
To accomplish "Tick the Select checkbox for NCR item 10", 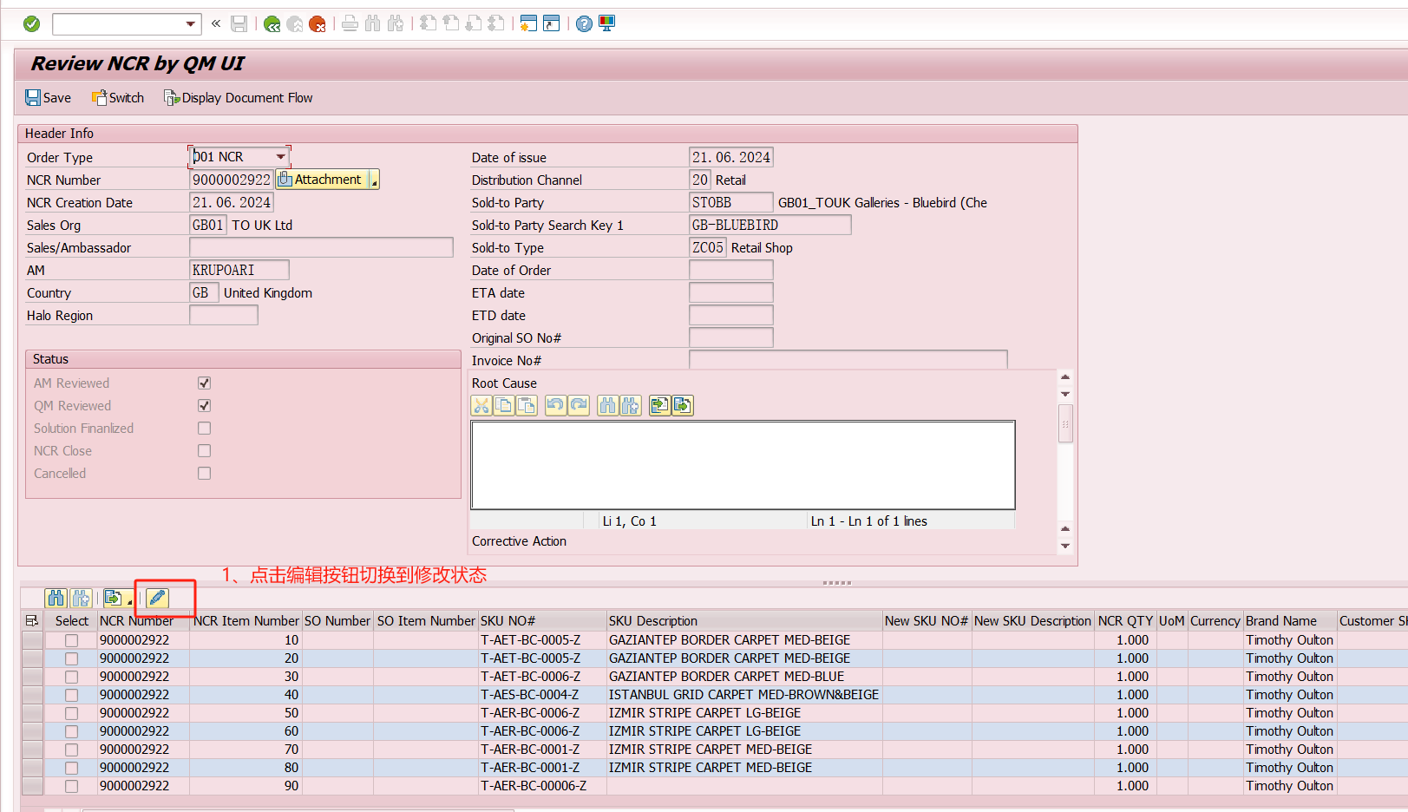I will tap(71, 640).
